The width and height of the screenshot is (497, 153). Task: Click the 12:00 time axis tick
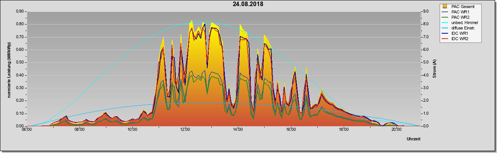185,129
